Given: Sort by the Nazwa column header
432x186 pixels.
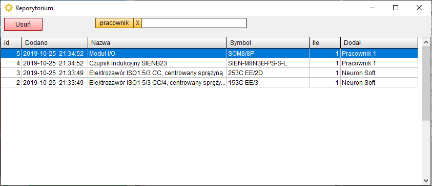Looking at the screenshot, I should click(157, 43).
